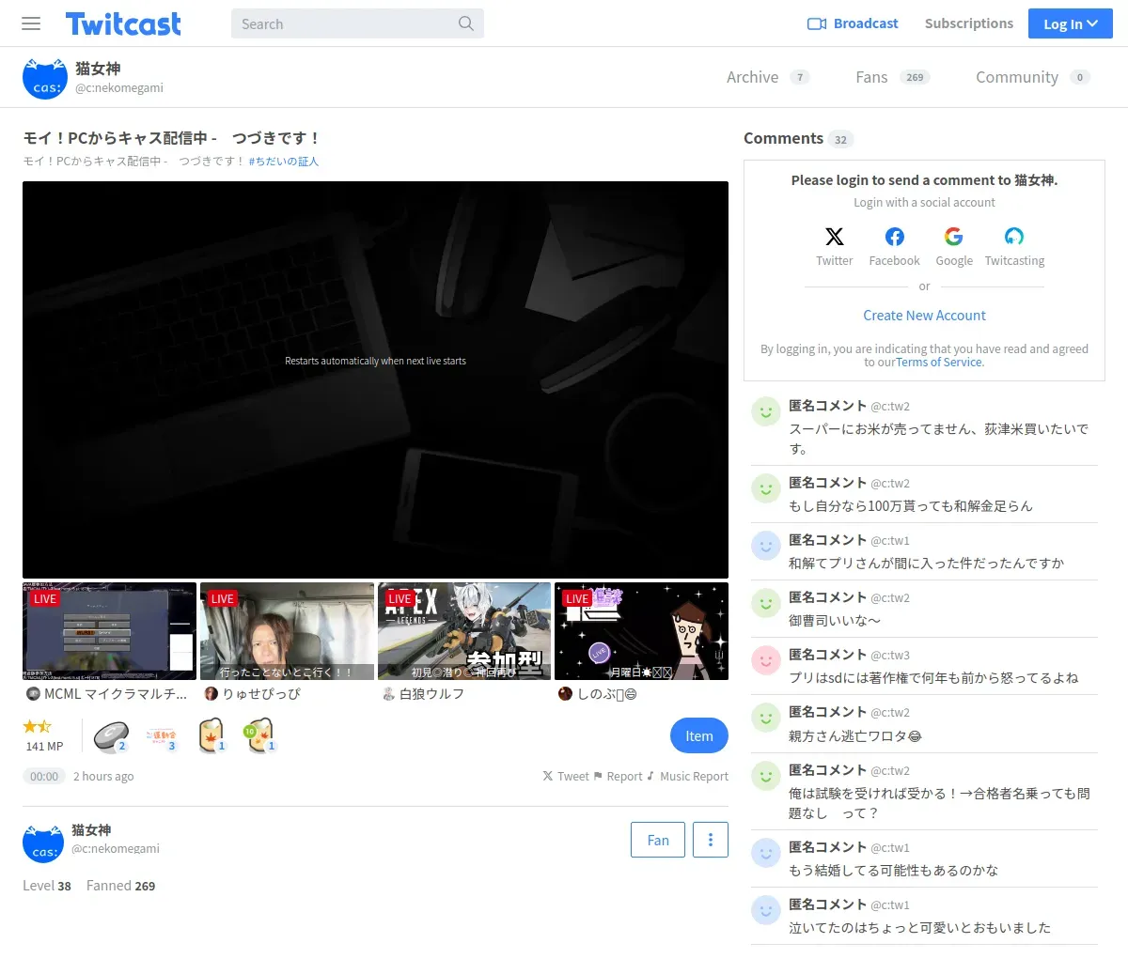Switch to the Archive tab
Viewport: 1128px width, 974px height.
(x=767, y=77)
